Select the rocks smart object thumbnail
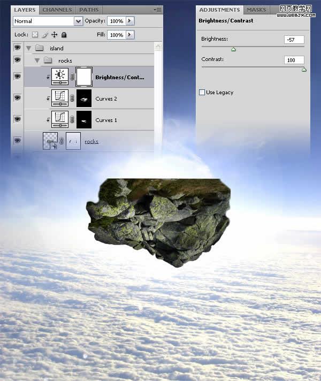The width and height of the screenshot is (321, 381). 50,141
